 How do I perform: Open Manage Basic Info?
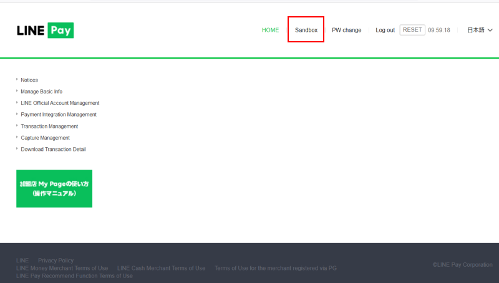(41, 91)
